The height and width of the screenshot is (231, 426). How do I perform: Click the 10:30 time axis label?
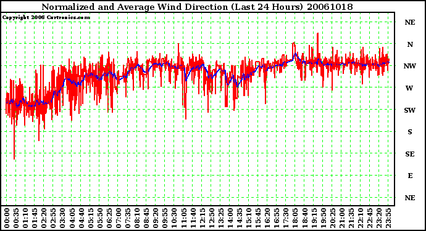coord(174,218)
